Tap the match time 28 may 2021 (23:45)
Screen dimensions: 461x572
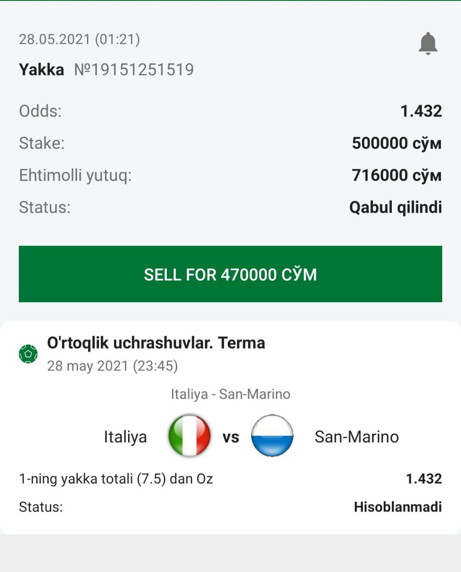click(112, 366)
